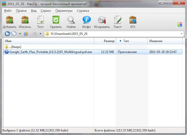Expand the address path dropdown arrow
This screenshot has width=187, height=135.
click(182, 34)
